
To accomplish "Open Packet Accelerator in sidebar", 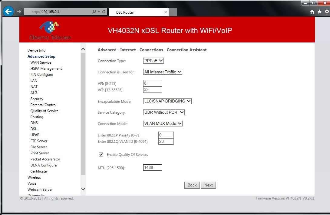I will pyautogui.click(x=45, y=159).
